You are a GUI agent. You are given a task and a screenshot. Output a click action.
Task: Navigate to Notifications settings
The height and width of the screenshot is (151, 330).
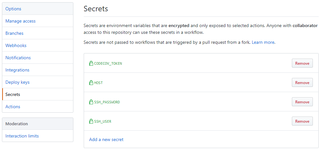coord(18,58)
